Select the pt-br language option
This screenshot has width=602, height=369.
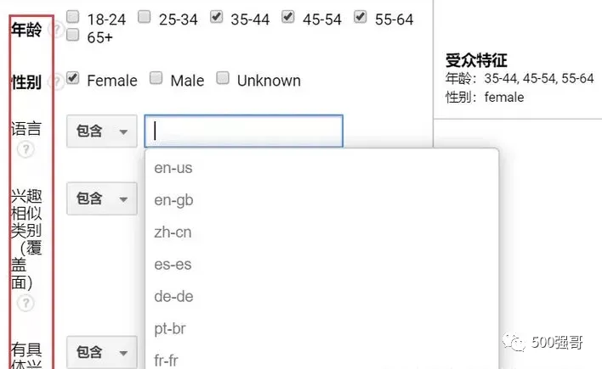(170, 329)
